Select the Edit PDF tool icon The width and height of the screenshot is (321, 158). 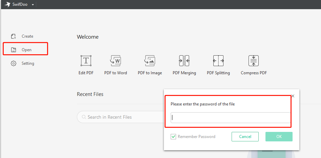coord(86,61)
